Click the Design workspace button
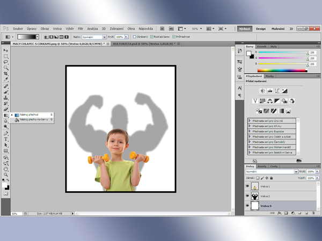This screenshot has width=322, height=241. point(261,28)
